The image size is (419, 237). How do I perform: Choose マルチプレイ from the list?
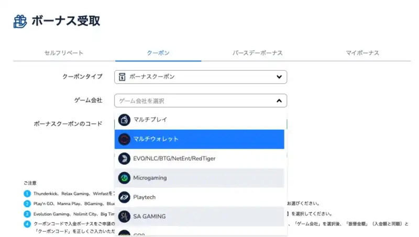[x=200, y=120]
